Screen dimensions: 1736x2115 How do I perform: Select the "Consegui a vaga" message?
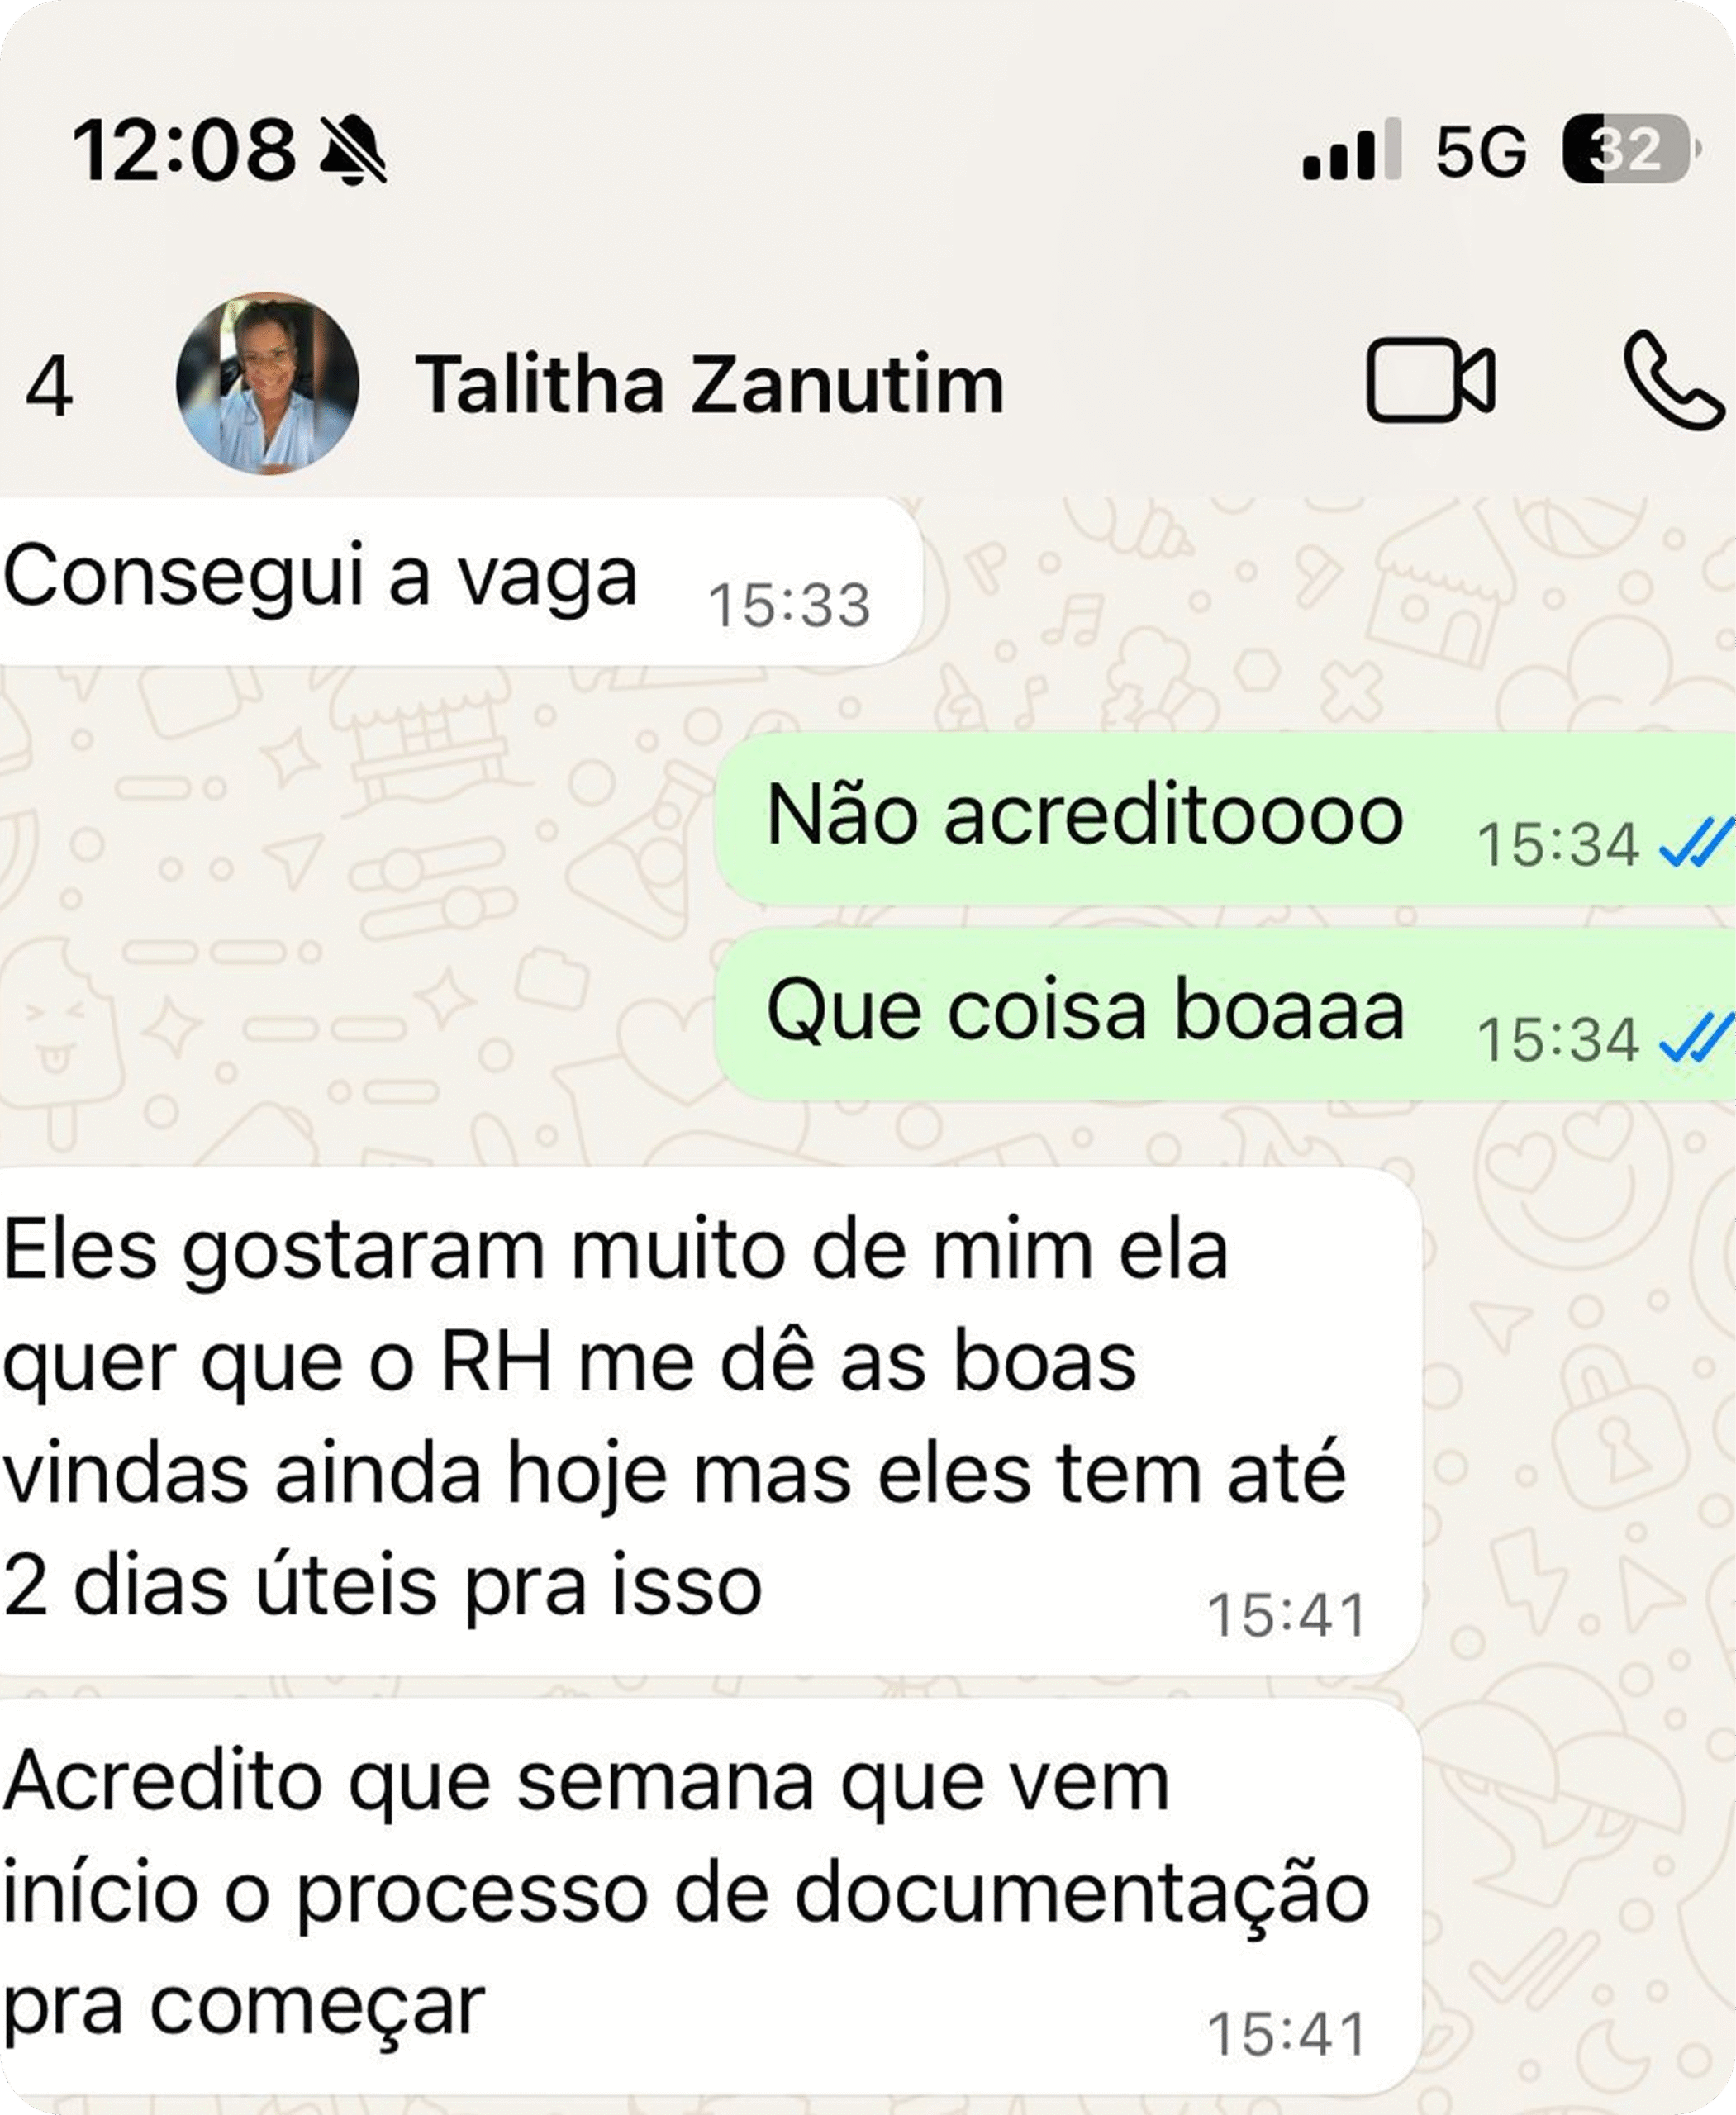(460, 581)
